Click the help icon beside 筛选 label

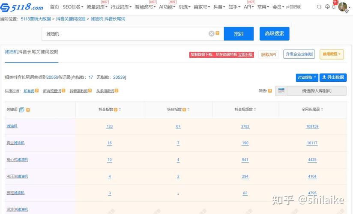click(270, 91)
